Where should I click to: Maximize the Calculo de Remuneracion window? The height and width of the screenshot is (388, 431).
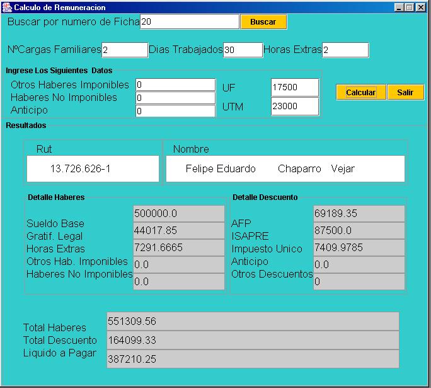(410, 8)
